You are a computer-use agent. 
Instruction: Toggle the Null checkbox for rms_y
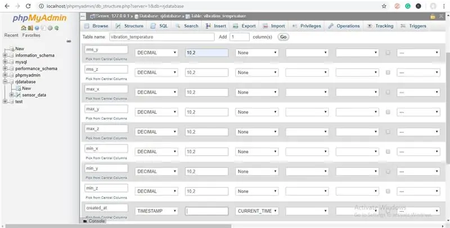click(x=388, y=53)
